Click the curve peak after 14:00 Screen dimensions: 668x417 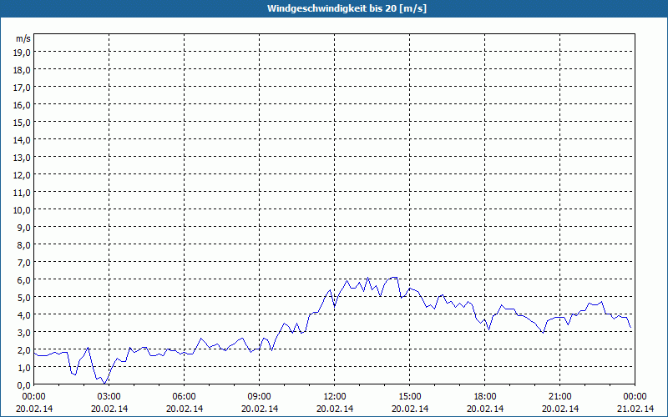click(x=393, y=278)
